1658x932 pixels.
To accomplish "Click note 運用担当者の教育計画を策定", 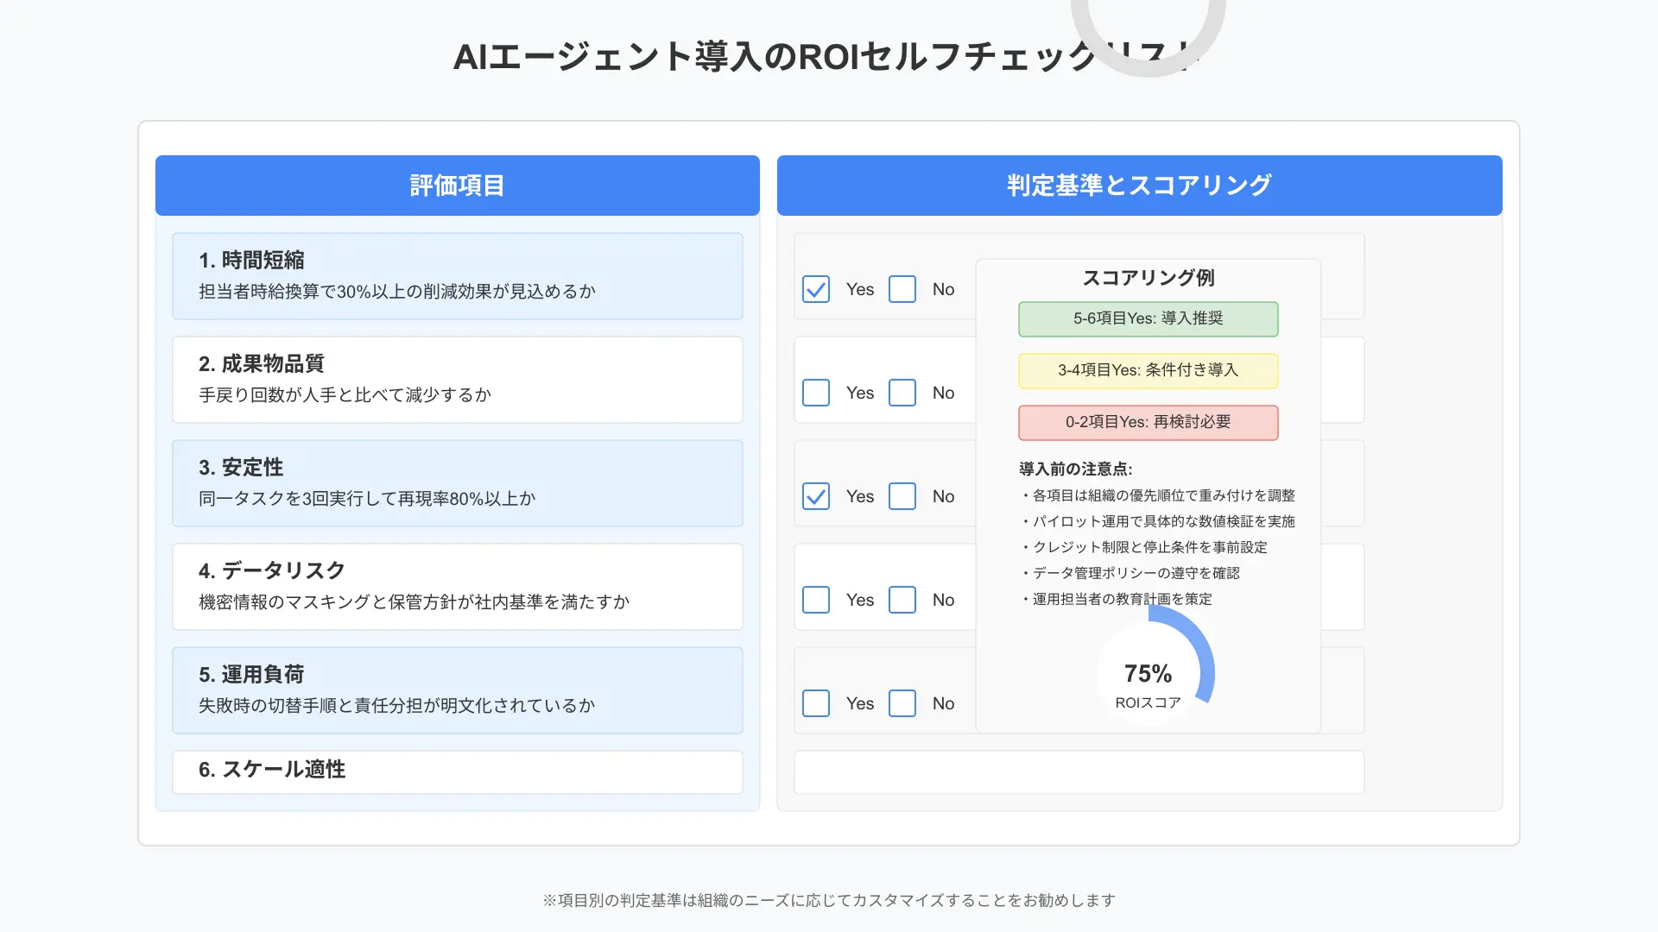I will [x=1116, y=599].
